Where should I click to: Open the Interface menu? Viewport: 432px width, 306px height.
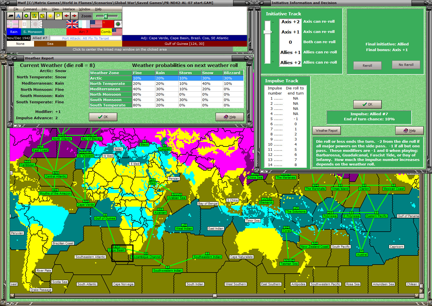point(69,9)
